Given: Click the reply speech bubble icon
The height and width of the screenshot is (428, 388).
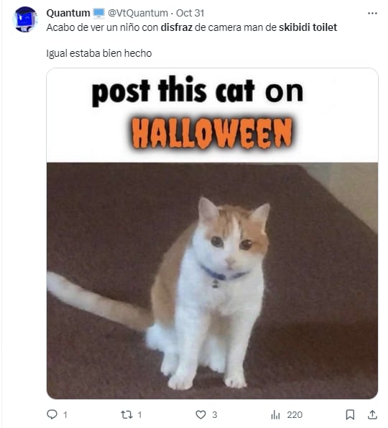Looking at the screenshot, I should (x=52, y=414).
